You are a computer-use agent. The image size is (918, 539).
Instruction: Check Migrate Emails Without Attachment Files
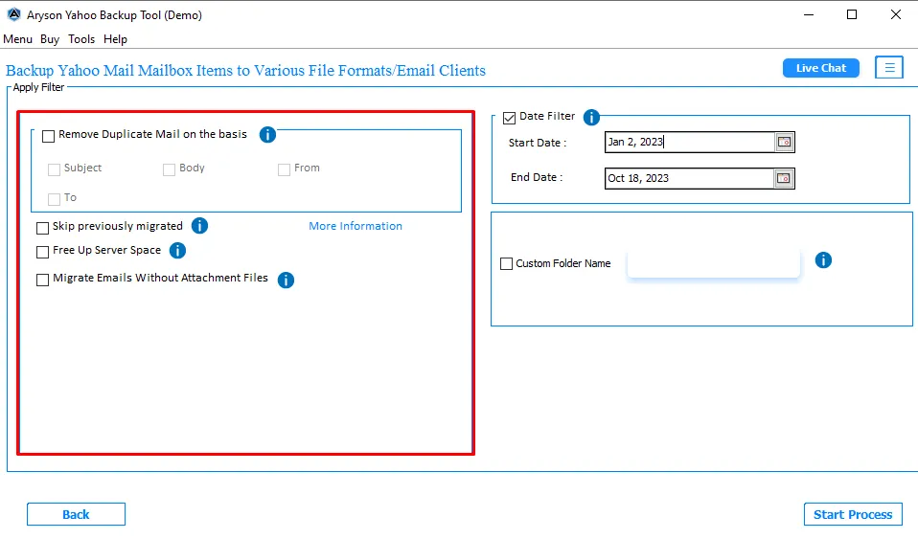pyautogui.click(x=43, y=280)
